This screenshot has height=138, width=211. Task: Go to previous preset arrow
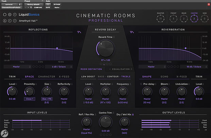pos(10,21)
